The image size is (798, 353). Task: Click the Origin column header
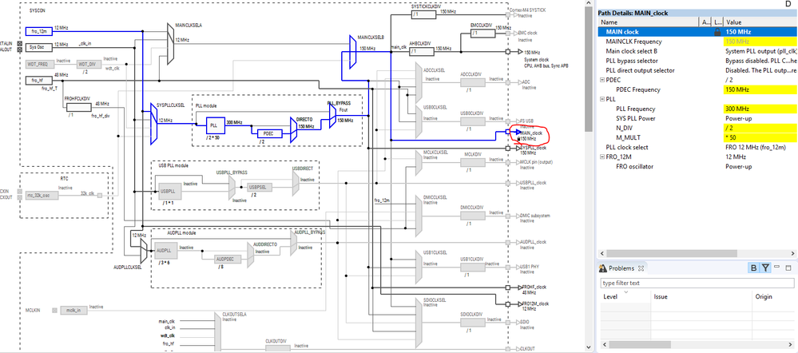click(775, 296)
